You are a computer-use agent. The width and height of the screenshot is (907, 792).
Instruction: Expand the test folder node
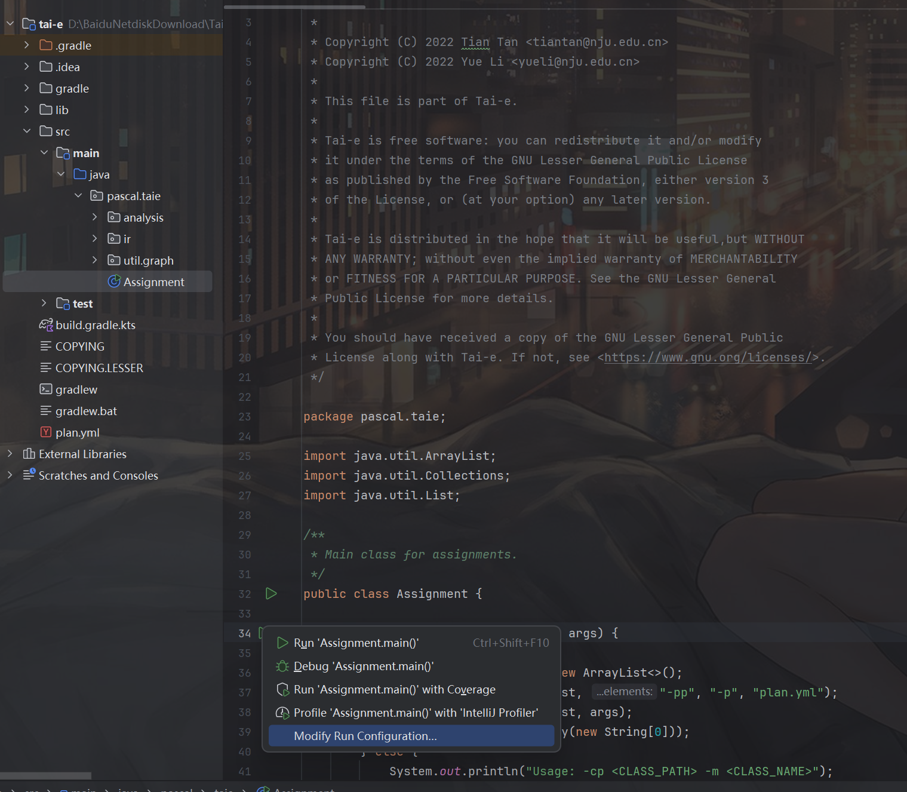point(44,303)
